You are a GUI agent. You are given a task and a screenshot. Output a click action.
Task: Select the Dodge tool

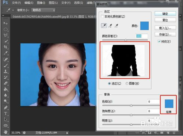pos(5,101)
